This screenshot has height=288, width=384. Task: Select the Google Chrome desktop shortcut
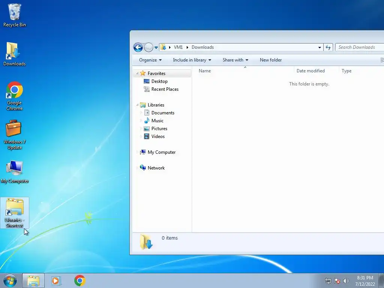[15, 96]
